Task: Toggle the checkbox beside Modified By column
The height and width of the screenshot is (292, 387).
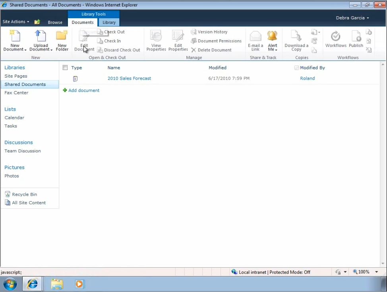Action: (296, 68)
